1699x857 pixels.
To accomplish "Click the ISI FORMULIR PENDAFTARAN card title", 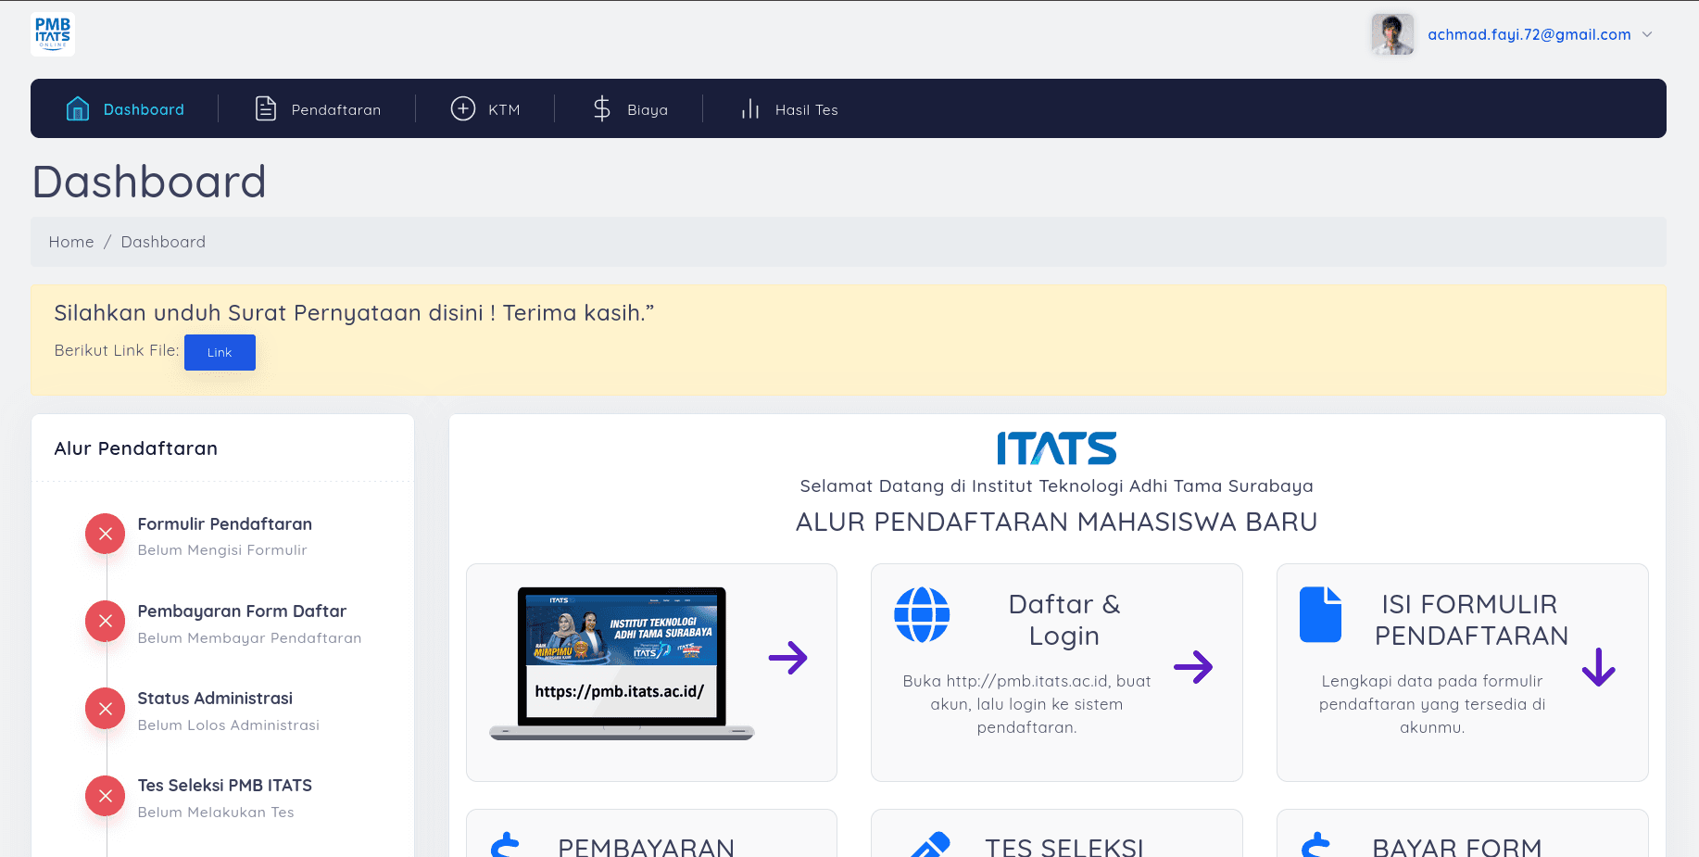I will pos(1471,620).
